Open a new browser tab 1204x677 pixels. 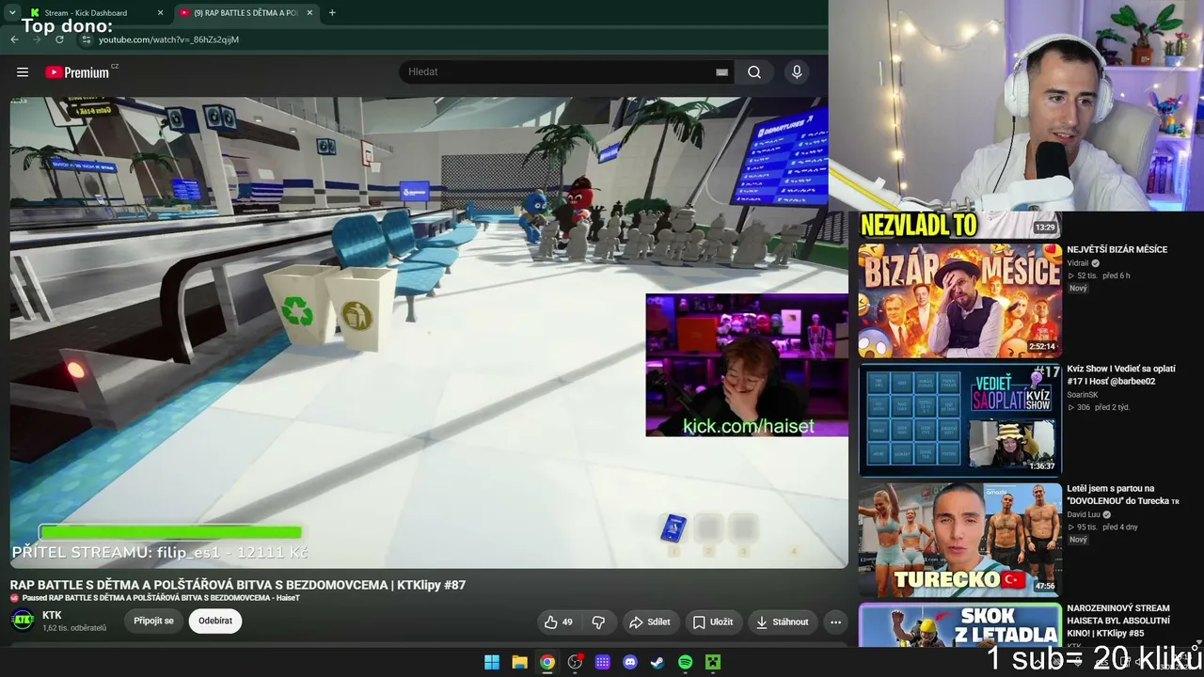tap(332, 13)
